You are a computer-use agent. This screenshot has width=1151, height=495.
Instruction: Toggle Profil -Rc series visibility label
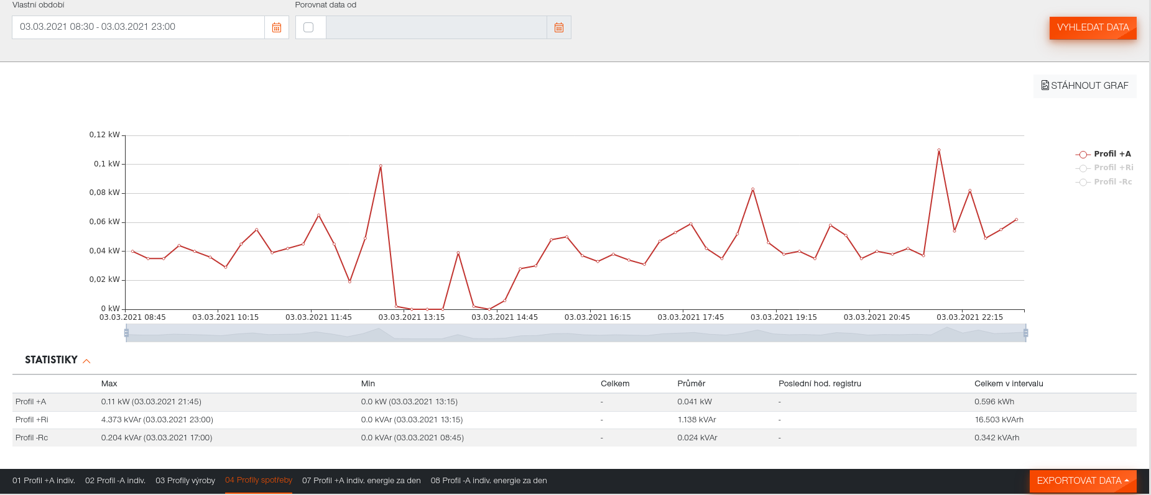point(1112,182)
